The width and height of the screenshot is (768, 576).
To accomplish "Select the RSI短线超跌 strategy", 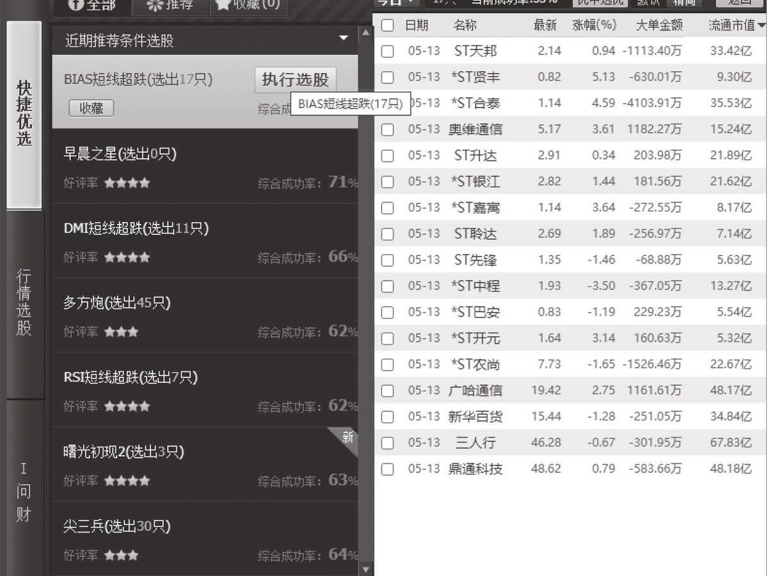I will pos(205,390).
